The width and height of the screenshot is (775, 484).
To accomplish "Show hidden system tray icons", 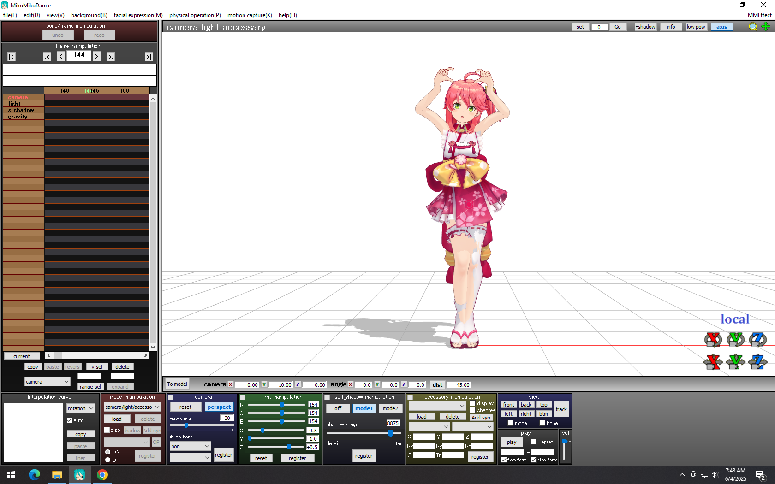I will click(682, 475).
